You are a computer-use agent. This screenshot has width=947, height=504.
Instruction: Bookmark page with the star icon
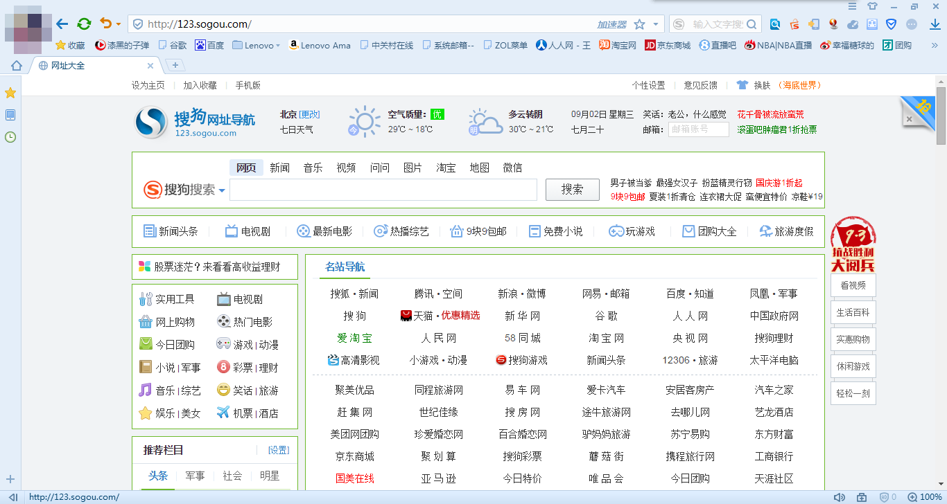[x=639, y=24]
